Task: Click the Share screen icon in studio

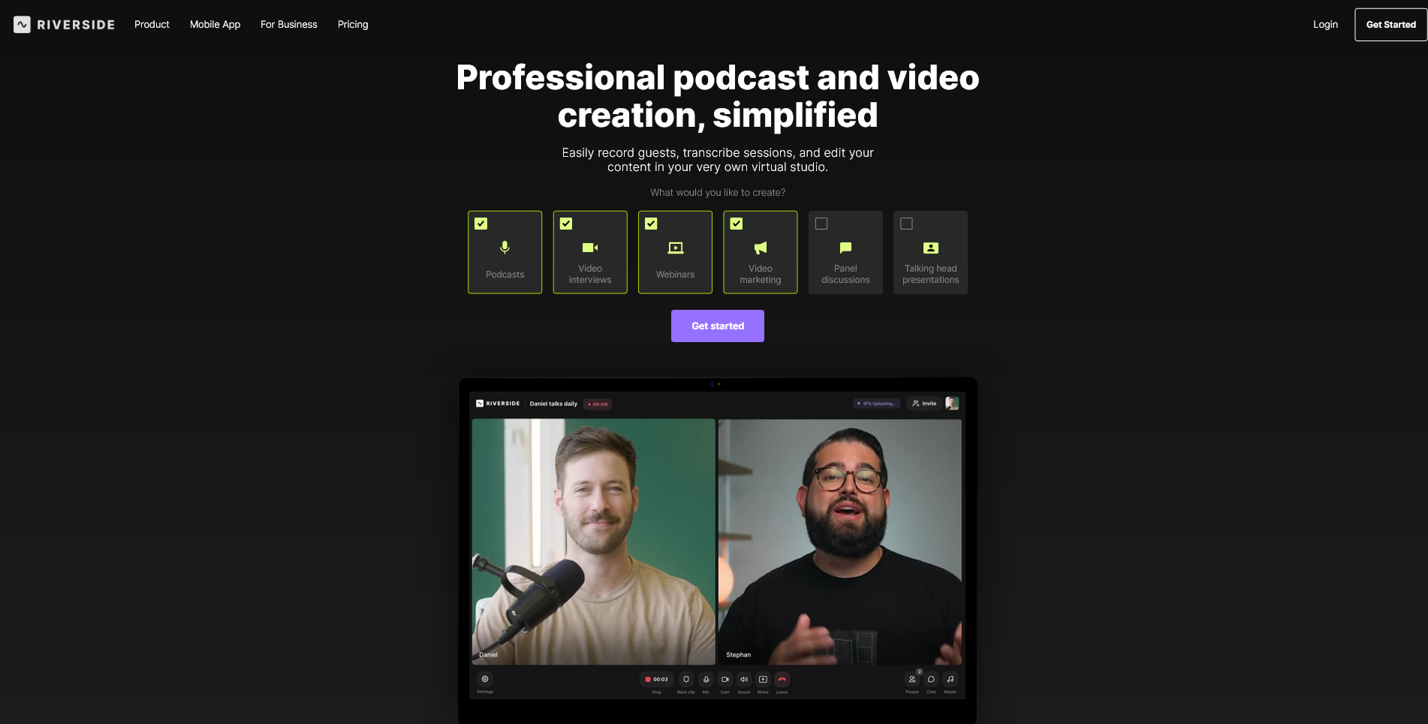Action: pos(763,679)
